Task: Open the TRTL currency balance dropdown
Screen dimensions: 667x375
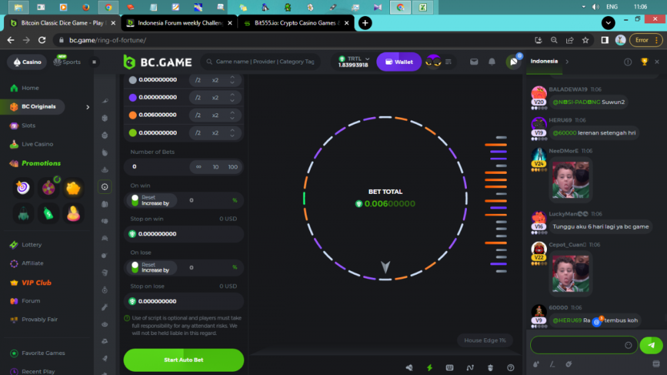Action: tap(354, 62)
